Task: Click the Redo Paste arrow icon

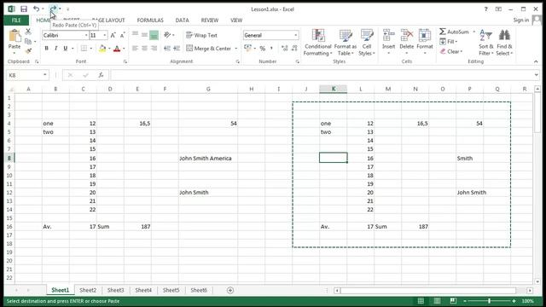Action: click(x=53, y=9)
